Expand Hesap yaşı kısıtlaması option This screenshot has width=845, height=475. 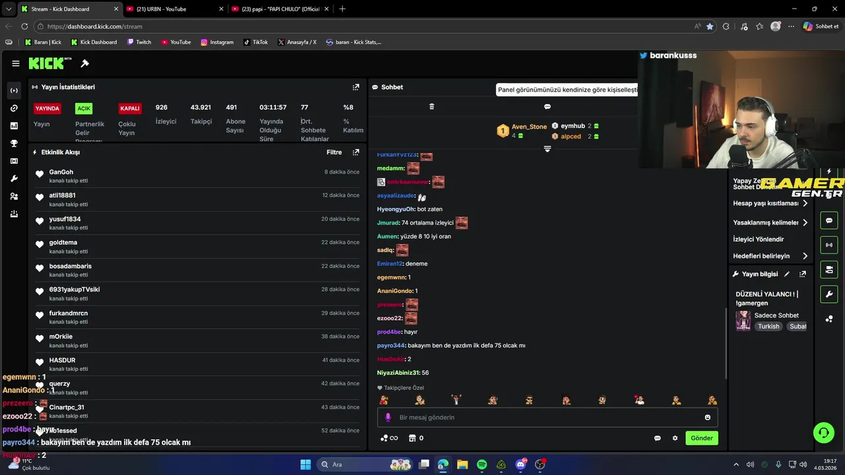770,203
